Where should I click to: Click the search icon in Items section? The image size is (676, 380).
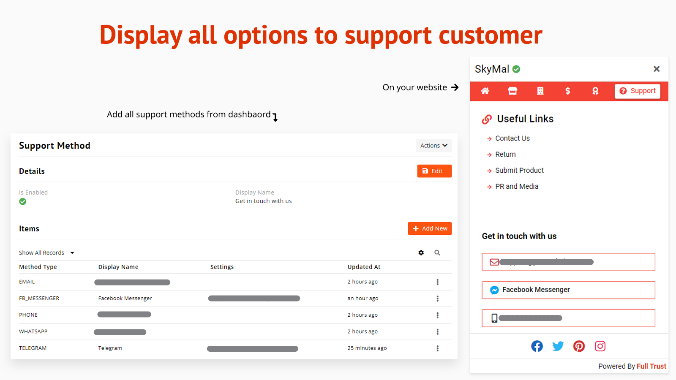coord(437,252)
